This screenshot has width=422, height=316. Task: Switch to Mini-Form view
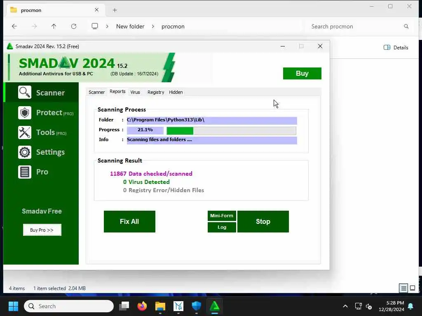coord(222,216)
